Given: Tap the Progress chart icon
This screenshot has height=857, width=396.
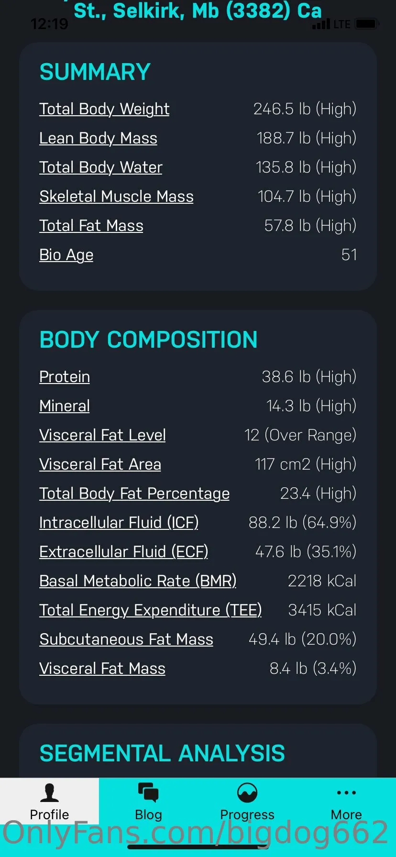Looking at the screenshot, I should coord(247,793).
